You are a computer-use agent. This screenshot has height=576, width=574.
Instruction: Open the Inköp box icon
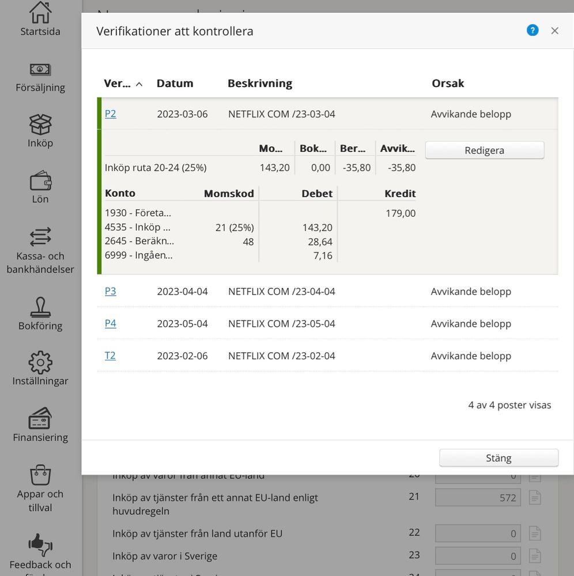[x=40, y=124]
